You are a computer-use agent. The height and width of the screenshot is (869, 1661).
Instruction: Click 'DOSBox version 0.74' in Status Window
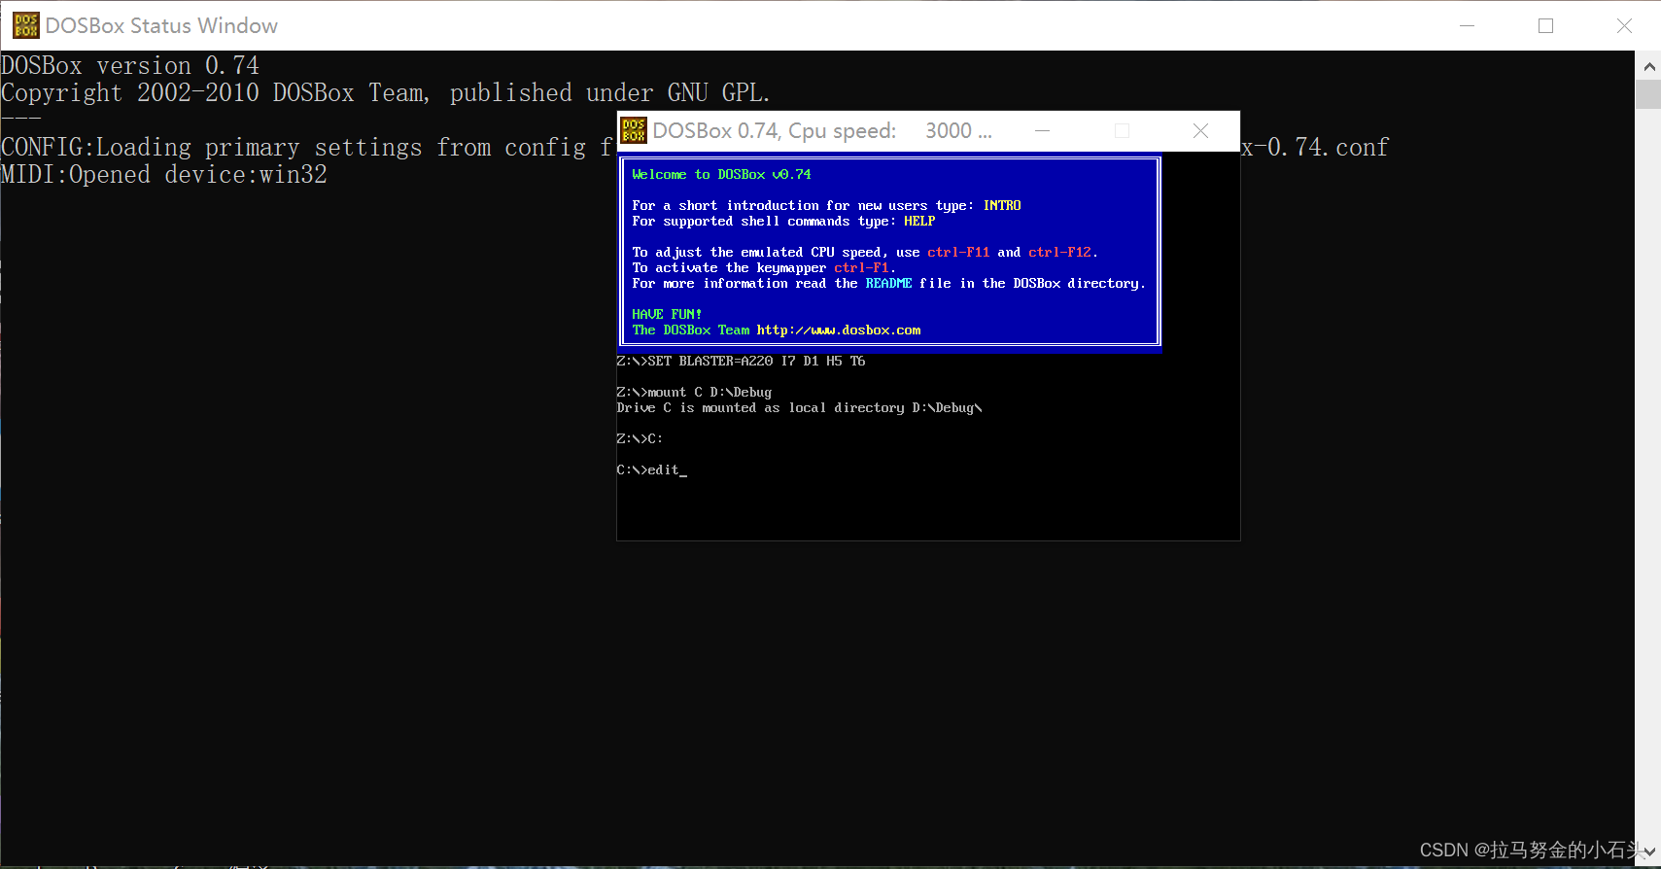point(130,66)
